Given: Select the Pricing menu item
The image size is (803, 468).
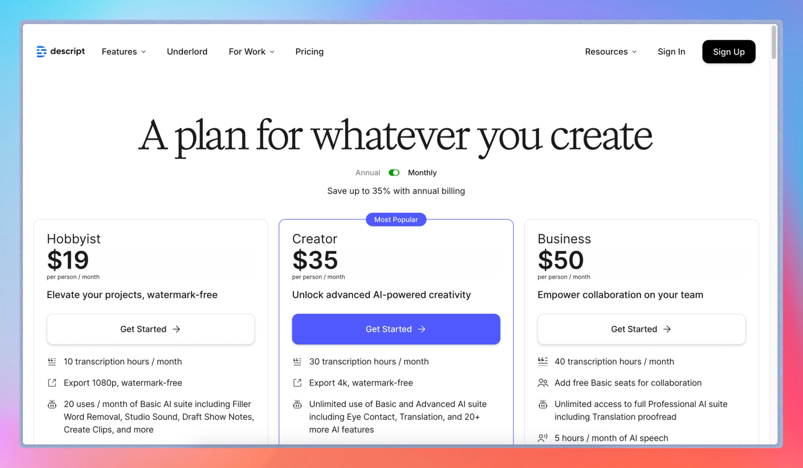Looking at the screenshot, I should 309,51.
